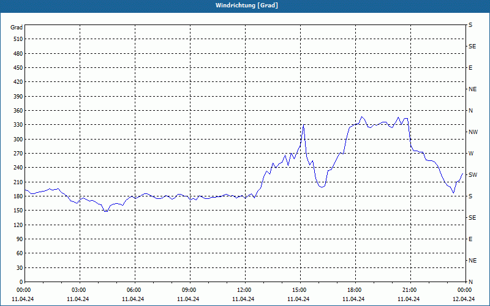Click the 11.04.24 date under 12:00
This screenshot has height=306, width=490.
tap(243, 299)
